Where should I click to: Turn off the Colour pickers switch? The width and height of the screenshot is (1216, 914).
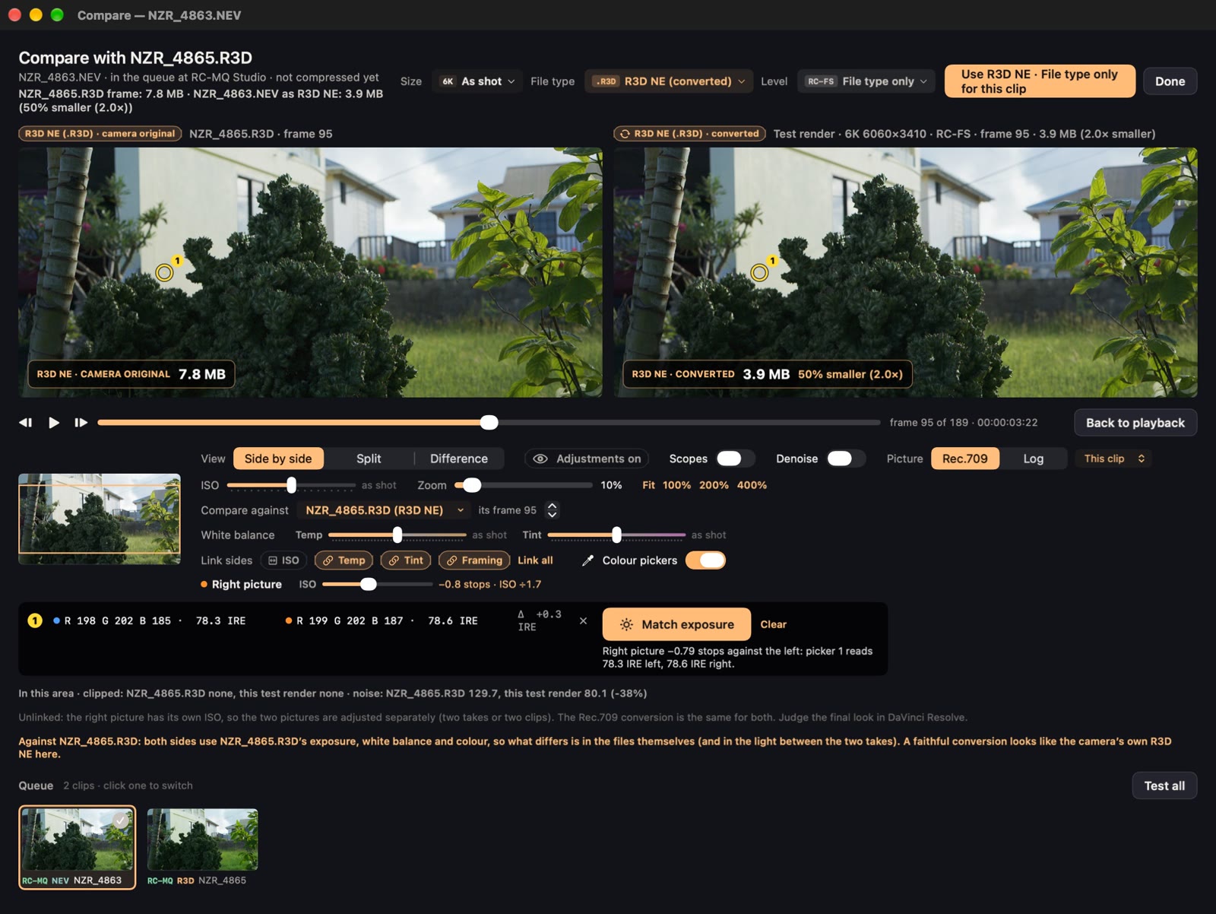705,560
